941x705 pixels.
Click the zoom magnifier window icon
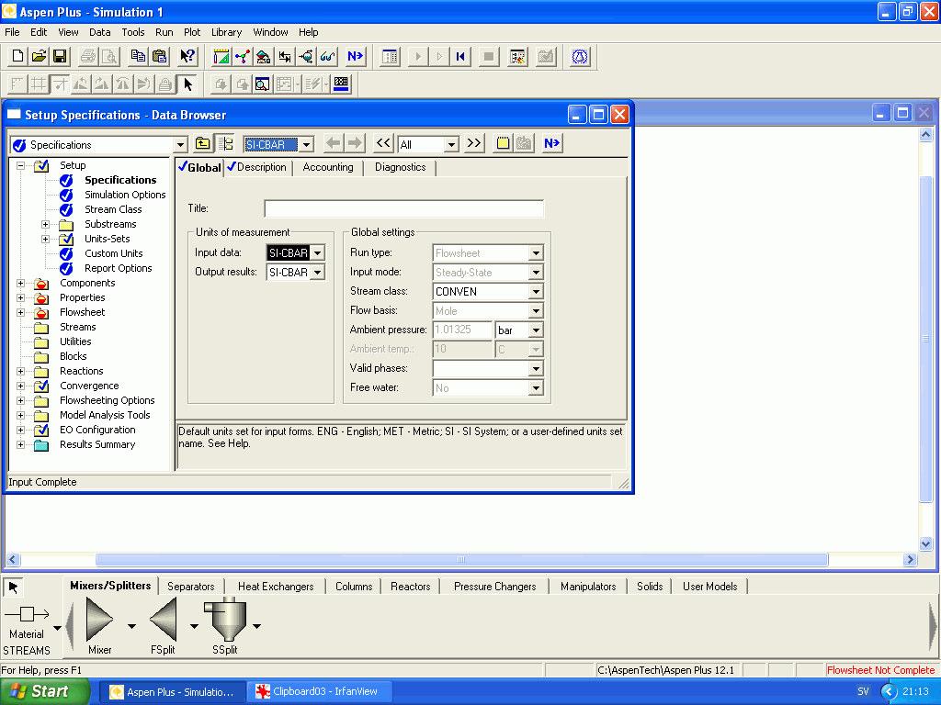[x=262, y=84]
